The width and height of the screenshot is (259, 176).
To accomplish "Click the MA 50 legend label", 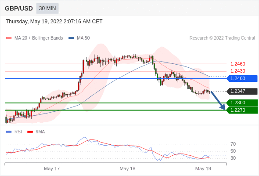I will pos(83,38).
